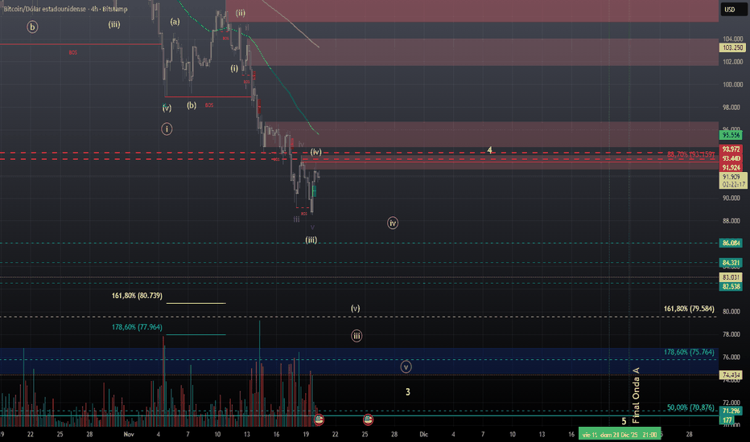Viewport: 750px width, 442px height.
Task: Select the teal 178,60% (77.964) label
Action: point(137,327)
